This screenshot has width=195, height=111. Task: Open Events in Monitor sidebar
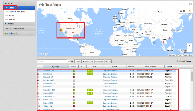click(x=12, y=19)
